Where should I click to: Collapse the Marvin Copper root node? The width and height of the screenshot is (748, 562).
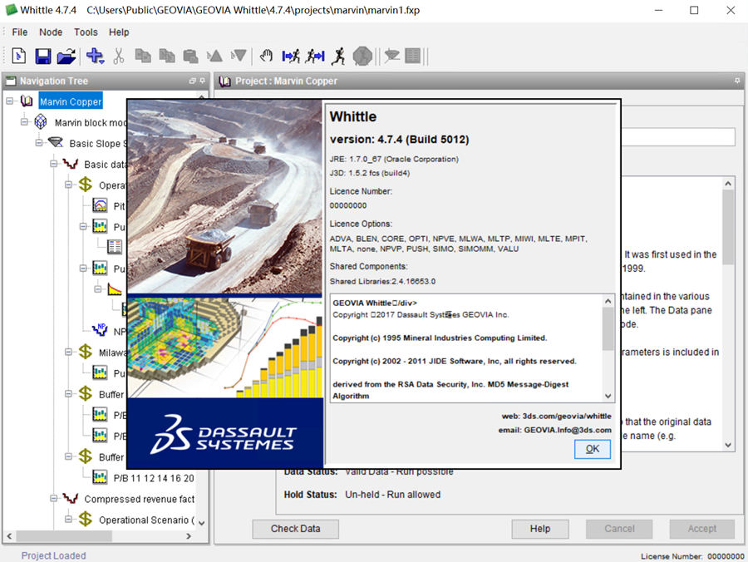click(10, 101)
